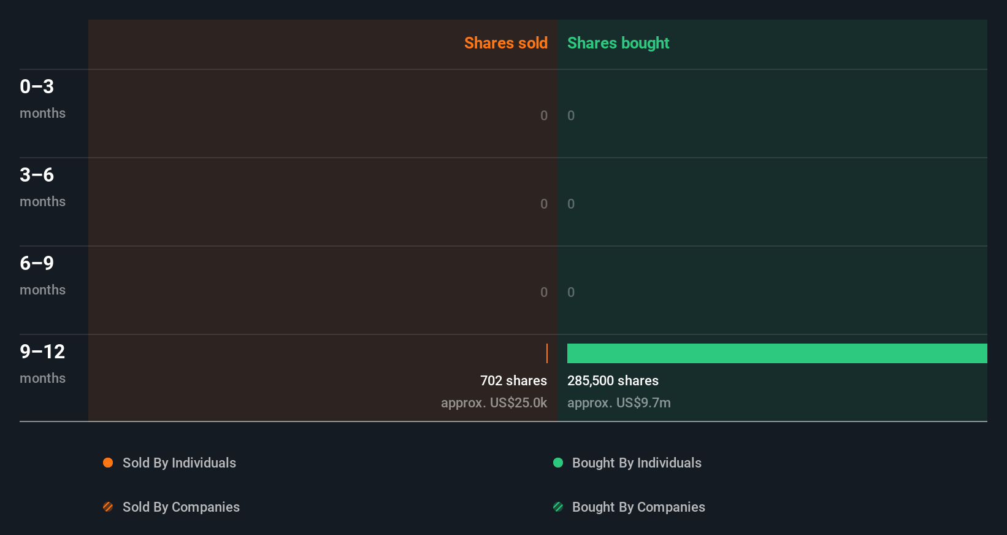The height and width of the screenshot is (535, 1007).
Task: Click the approx. US$9.7m bought value
Action: click(x=619, y=403)
